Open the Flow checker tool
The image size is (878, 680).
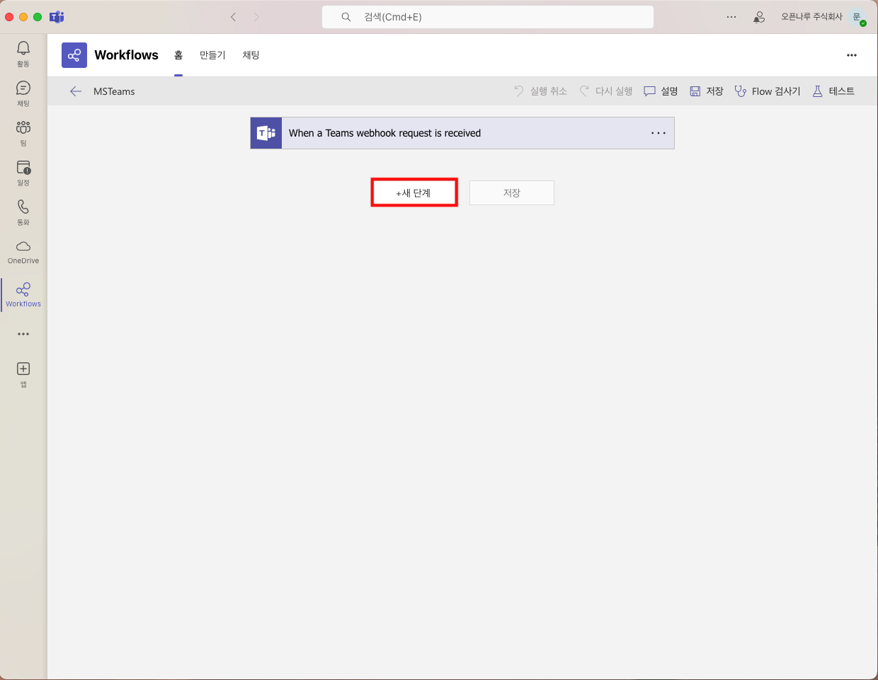coord(768,91)
